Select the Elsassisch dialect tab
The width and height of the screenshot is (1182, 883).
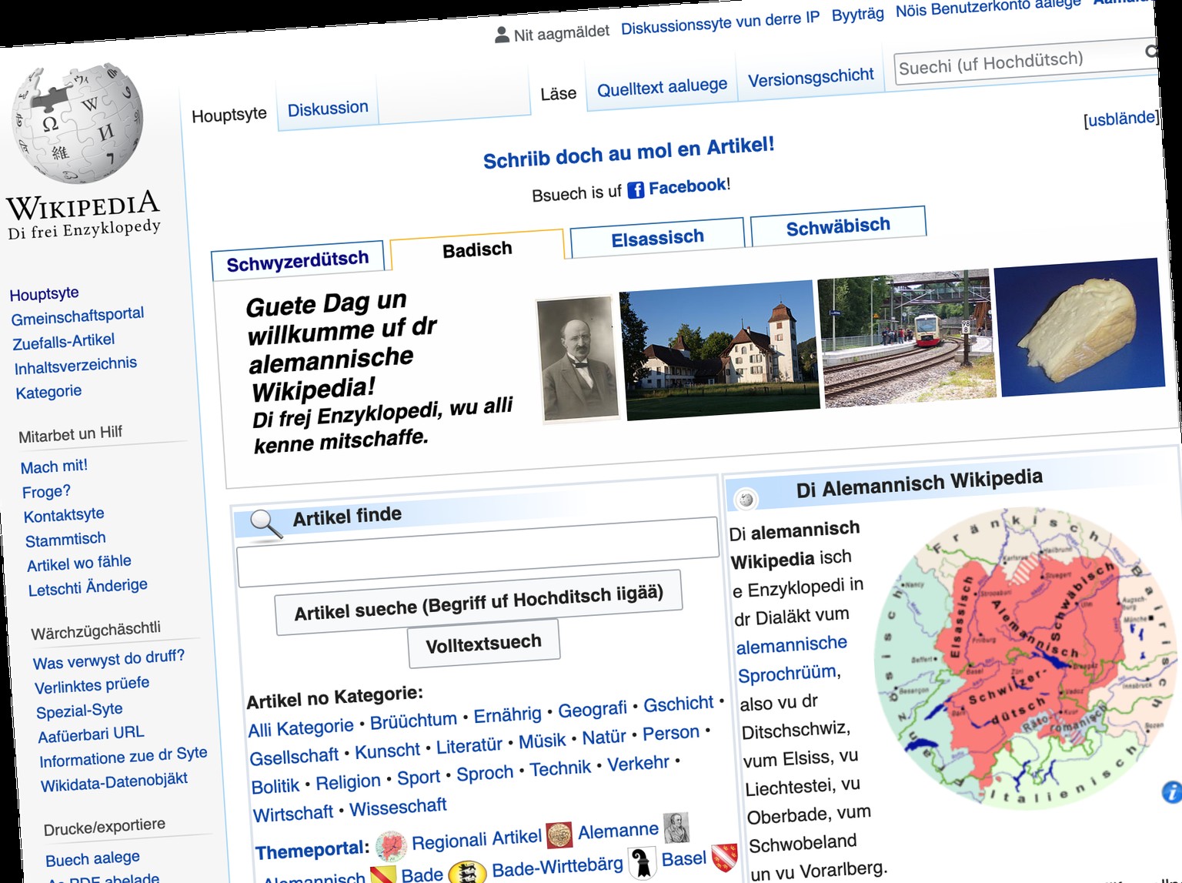[657, 238]
